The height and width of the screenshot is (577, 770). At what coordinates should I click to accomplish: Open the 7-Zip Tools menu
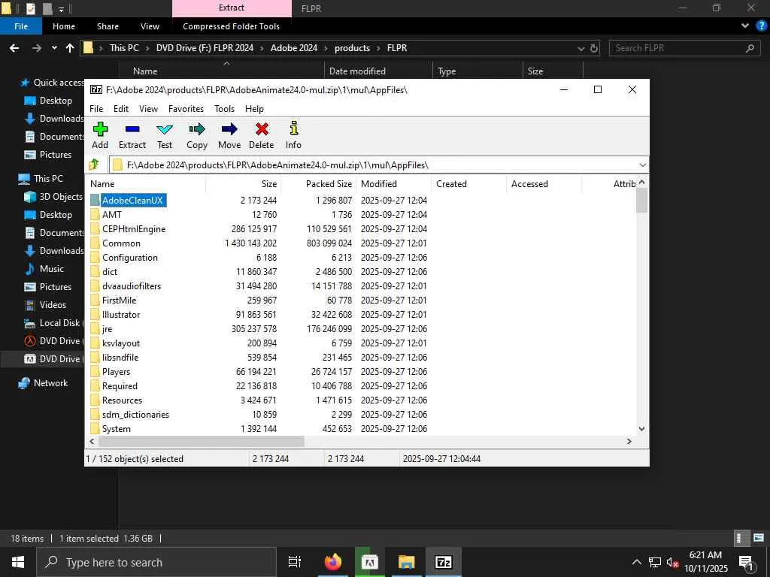(x=224, y=109)
